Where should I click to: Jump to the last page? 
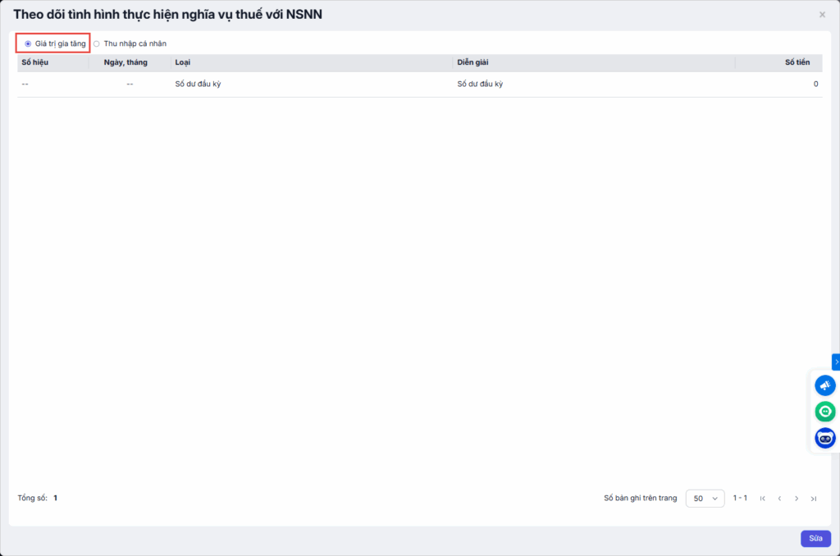click(x=814, y=499)
